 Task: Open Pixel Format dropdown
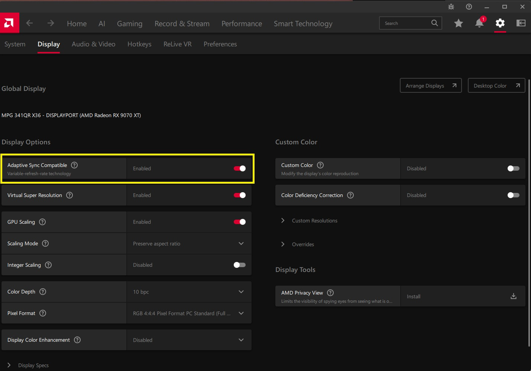(x=189, y=313)
